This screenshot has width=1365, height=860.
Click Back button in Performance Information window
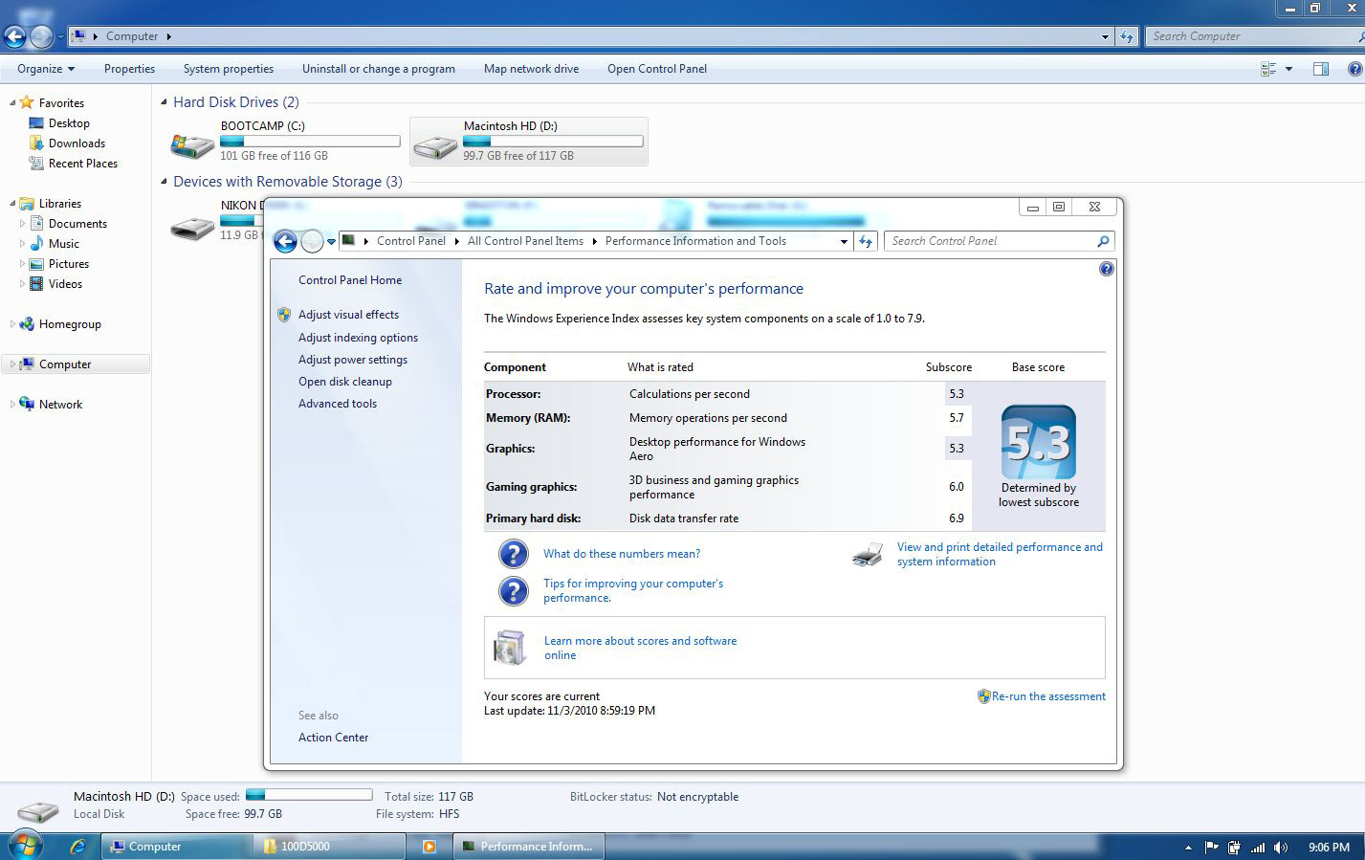pyautogui.click(x=285, y=241)
